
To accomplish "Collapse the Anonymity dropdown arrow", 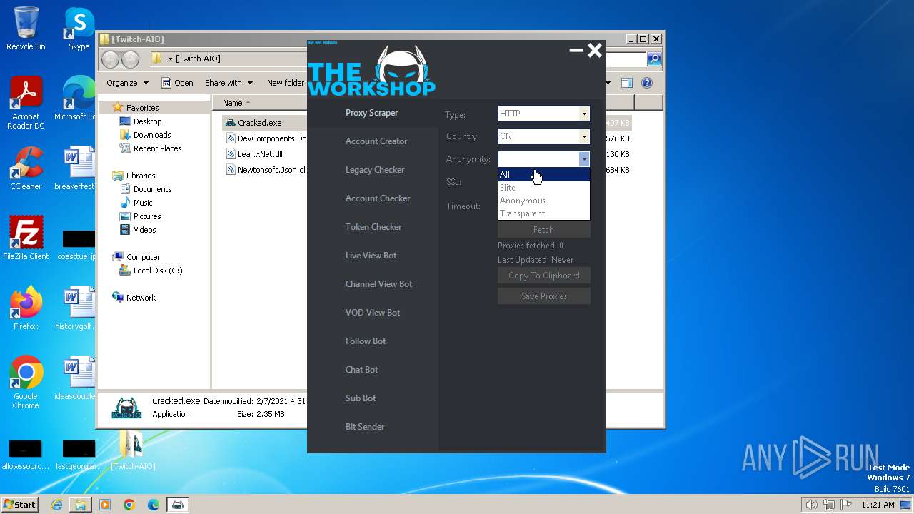I will point(584,159).
